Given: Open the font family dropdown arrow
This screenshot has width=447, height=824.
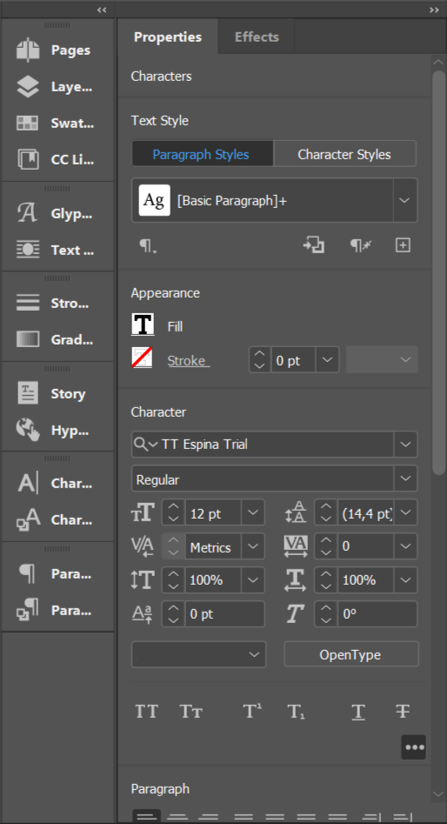Looking at the screenshot, I should click(405, 445).
